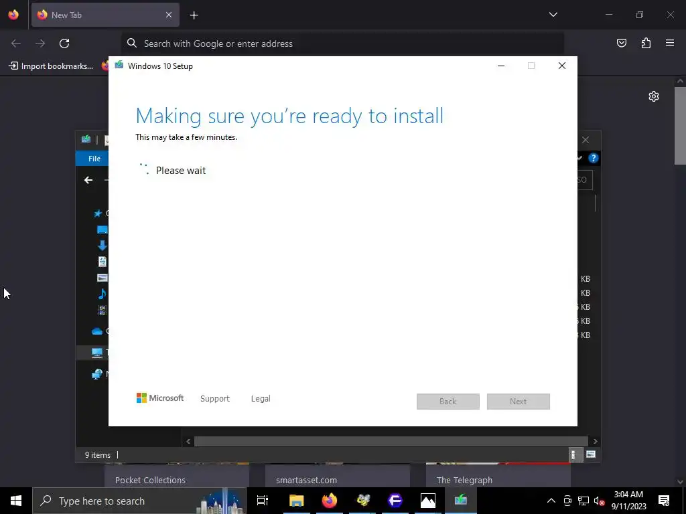The height and width of the screenshot is (514, 686).
Task: Close the New Tab tab
Action: tap(169, 15)
